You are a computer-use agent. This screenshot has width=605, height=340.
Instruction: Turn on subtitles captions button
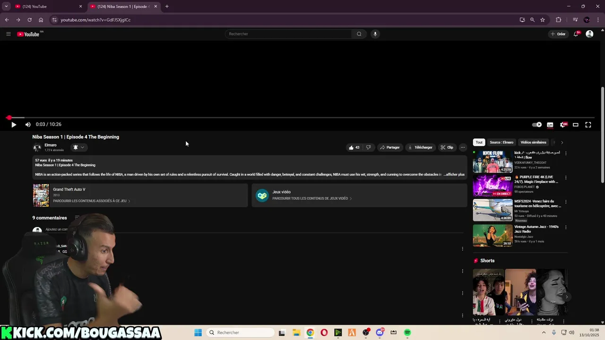click(x=550, y=125)
